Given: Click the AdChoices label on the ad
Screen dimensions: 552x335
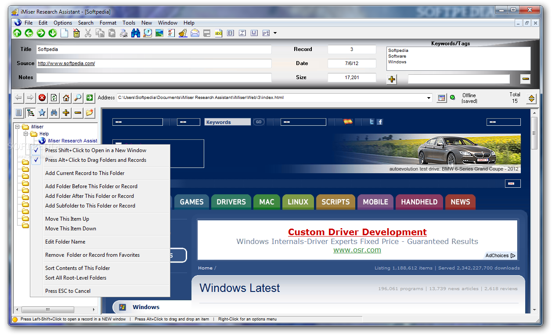Looking at the screenshot, I should pyautogui.click(x=500, y=255).
